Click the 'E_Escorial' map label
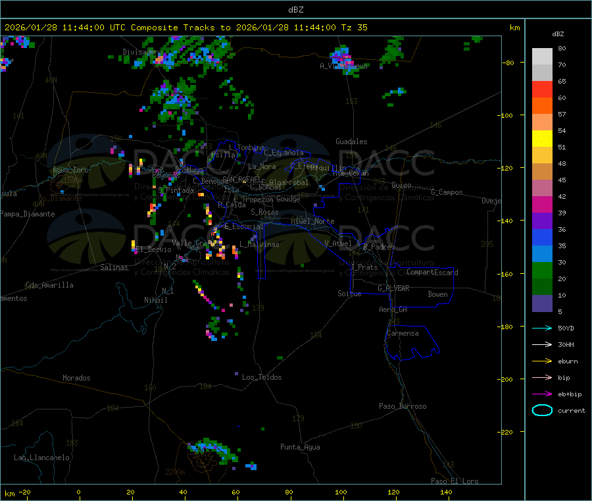 tap(244, 226)
